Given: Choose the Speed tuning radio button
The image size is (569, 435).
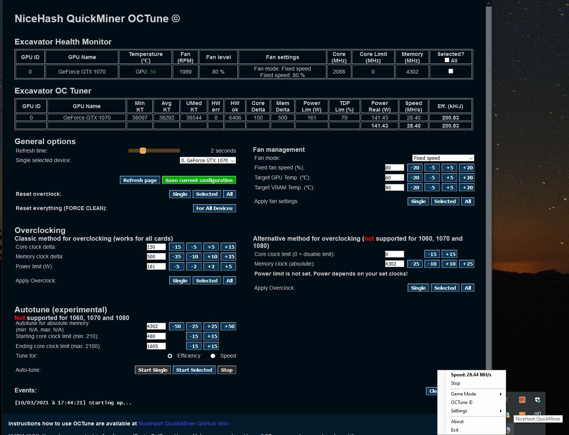Looking at the screenshot, I should pyautogui.click(x=213, y=356).
